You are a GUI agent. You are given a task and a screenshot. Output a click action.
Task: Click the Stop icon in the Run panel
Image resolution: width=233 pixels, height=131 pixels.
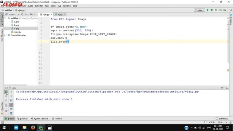click(6, 96)
